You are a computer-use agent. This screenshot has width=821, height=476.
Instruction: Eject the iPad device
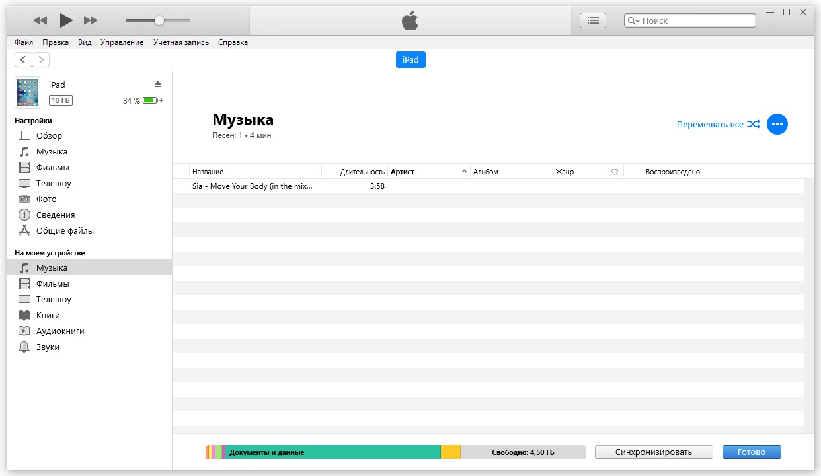click(158, 84)
